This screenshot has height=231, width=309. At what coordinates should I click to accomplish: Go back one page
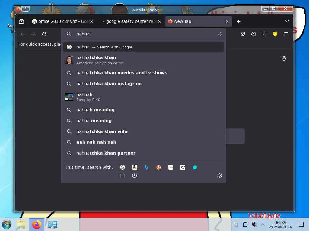23,34
